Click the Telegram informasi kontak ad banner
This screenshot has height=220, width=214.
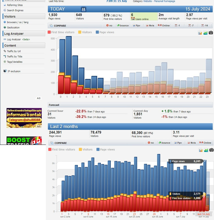24,118
